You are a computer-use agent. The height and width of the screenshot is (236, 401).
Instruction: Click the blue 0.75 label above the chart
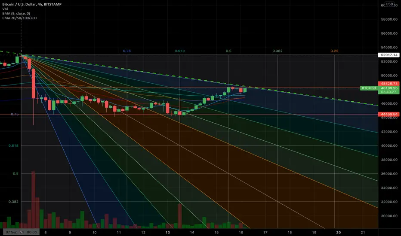pos(127,51)
